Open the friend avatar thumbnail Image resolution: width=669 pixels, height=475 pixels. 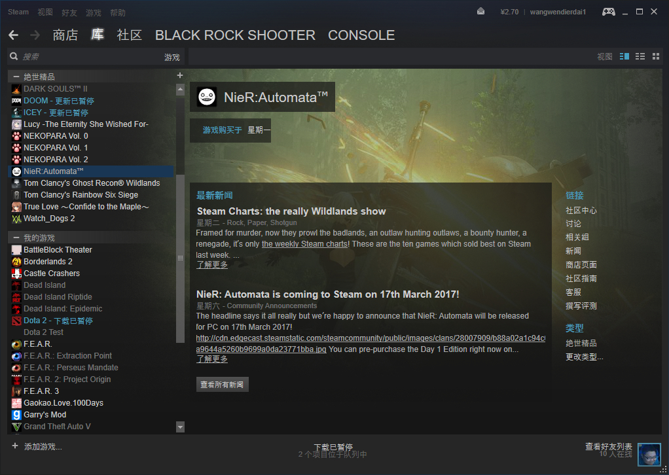tap(649, 455)
